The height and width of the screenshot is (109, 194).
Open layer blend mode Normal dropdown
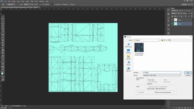coord(176,13)
